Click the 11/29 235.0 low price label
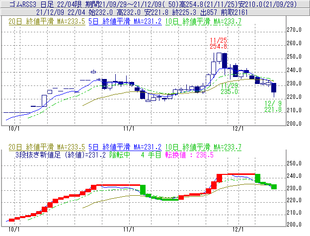The height and width of the screenshot is (236, 310). pyautogui.click(x=230, y=88)
